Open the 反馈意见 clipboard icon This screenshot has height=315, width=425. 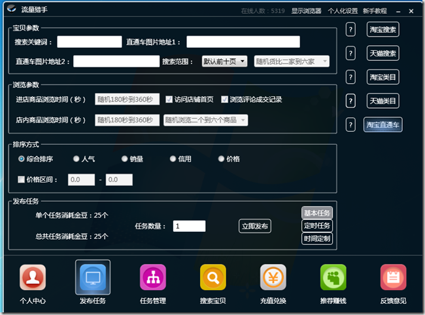(x=393, y=277)
